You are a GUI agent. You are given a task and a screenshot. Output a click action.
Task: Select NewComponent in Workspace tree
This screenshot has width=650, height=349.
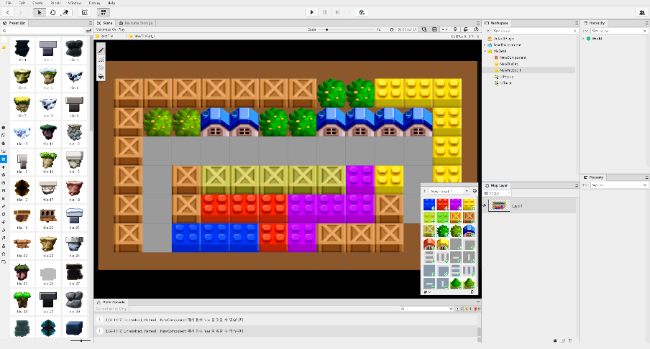[x=513, y=57]
